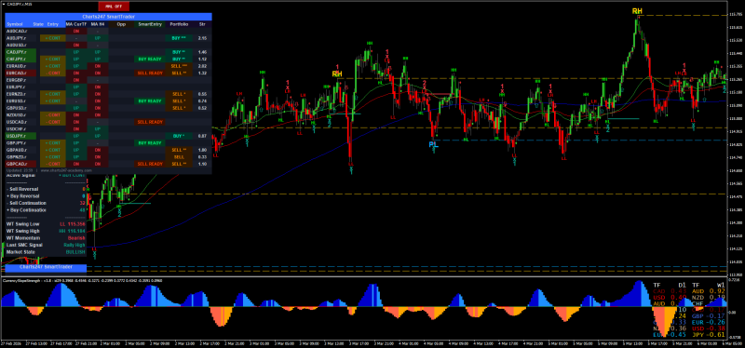The width and height of the screenshot is (745, 348).
Task: Click the Buy Continuation count row
Action: (x=46, y=210)
